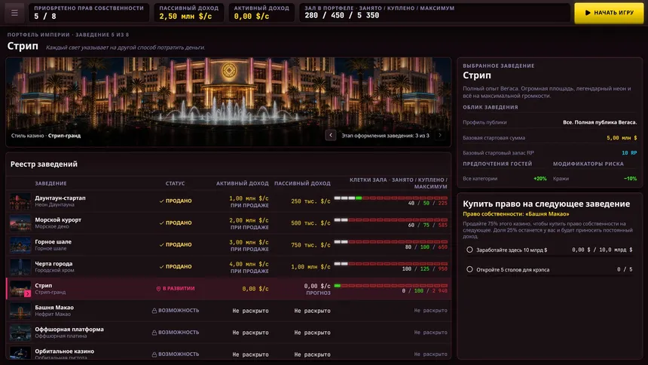Click the 0 / 5 craps tables counter

625,269
